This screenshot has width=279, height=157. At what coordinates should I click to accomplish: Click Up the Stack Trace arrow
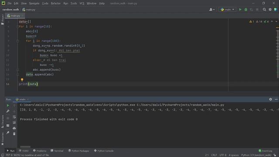(x=14, y=106)
